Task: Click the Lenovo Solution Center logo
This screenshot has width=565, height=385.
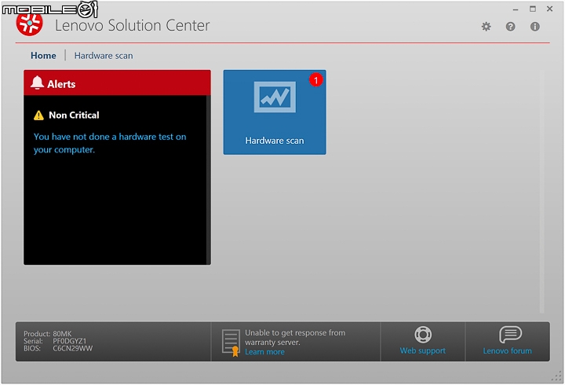Action: 30,23
